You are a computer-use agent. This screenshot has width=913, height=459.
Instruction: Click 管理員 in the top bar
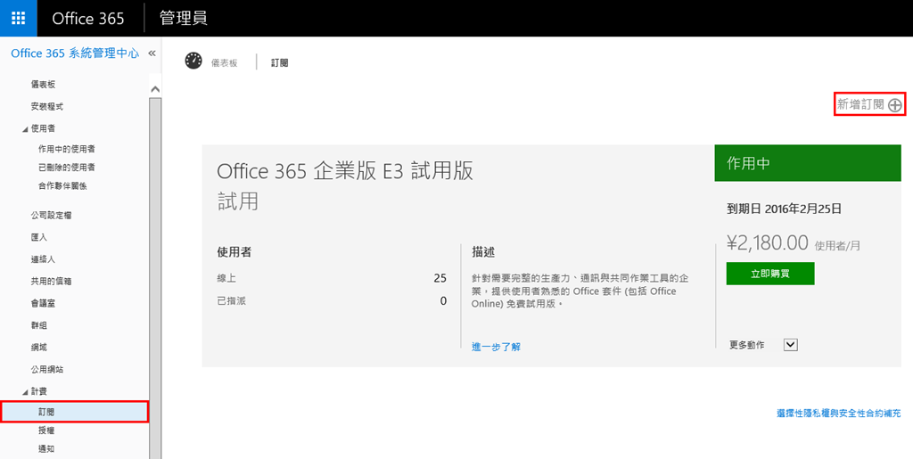point(184,18)
